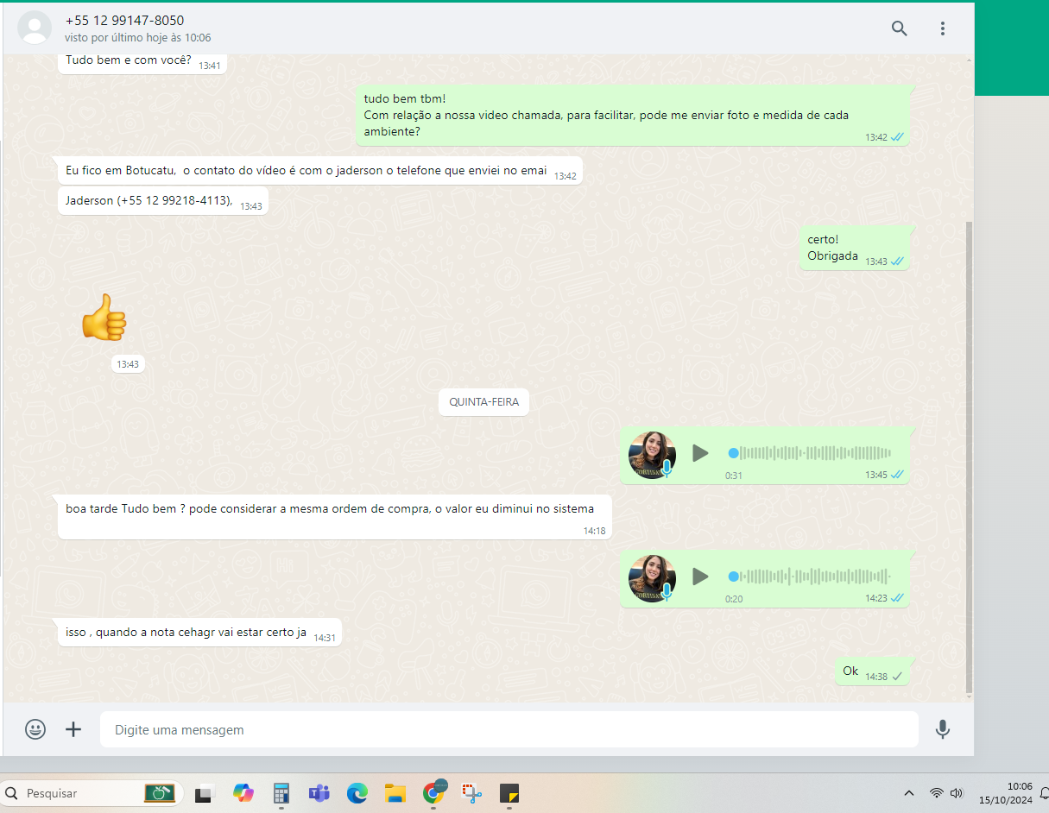Open the contact's profile avatar
1049x813 pixels.
(35, 28)
